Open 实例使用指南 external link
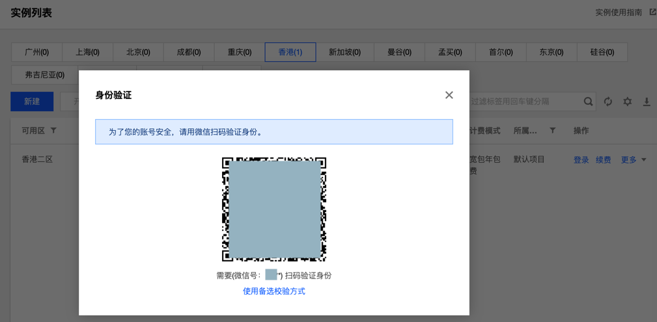 coord(626,12)
